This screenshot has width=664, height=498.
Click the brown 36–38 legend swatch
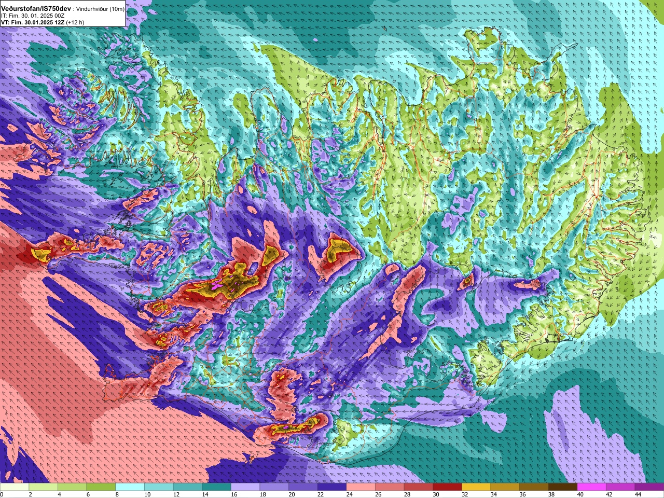pos(534,487)
